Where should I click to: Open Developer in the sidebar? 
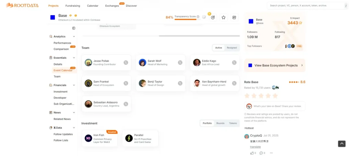point(60,98)
